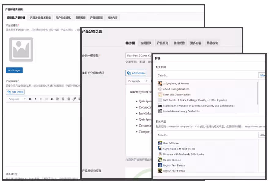Select 'A Symphony of Aromas' post

(176, 84)
